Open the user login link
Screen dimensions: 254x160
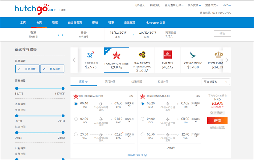(x=139, y=5)
